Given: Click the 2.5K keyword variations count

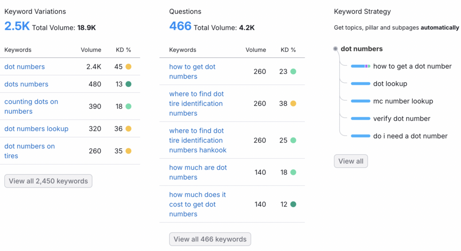Looking at the screenshot, I should click(x=17, y=26).
